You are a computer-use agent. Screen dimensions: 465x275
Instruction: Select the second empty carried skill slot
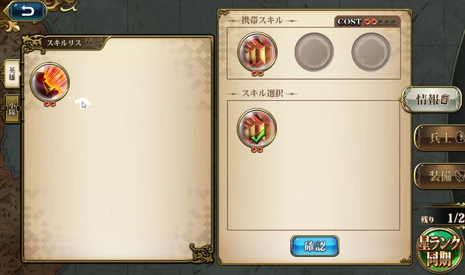pos(314,52)
